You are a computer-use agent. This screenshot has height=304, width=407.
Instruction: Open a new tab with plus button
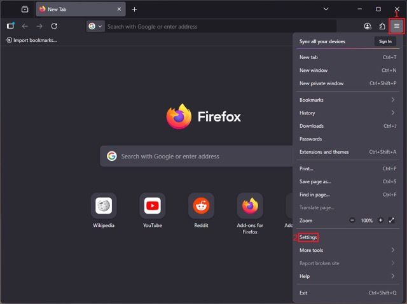(134, 10)
